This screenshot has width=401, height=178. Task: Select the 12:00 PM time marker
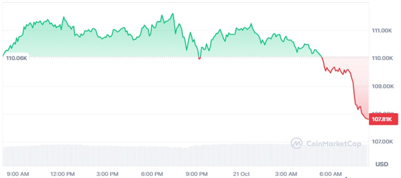coord(62,173)
